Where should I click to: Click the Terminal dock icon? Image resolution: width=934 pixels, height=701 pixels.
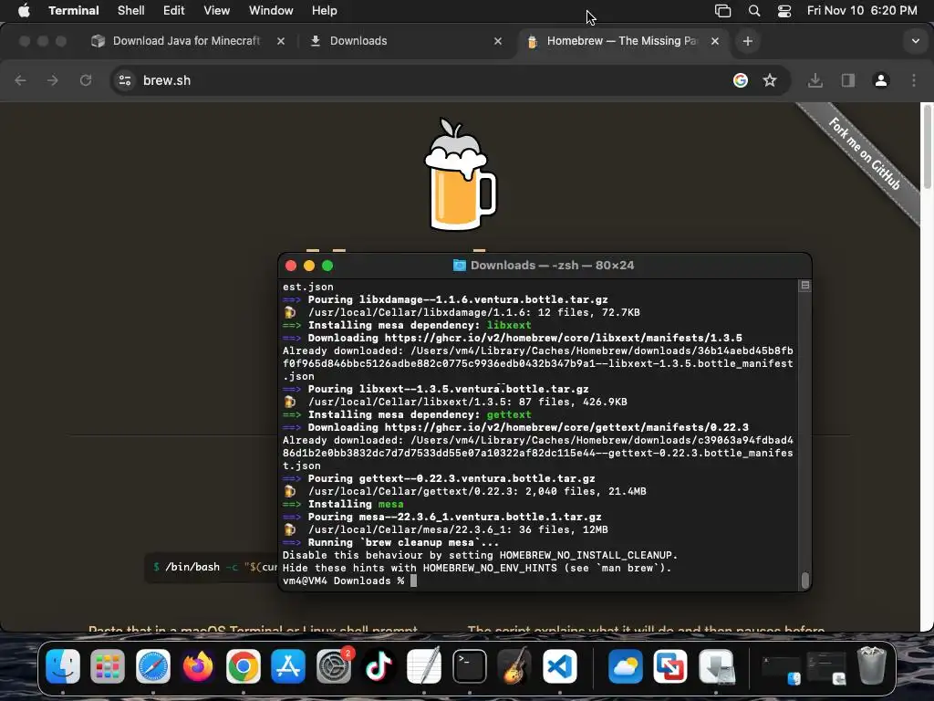pyautogui.click(x=470, y=665)
